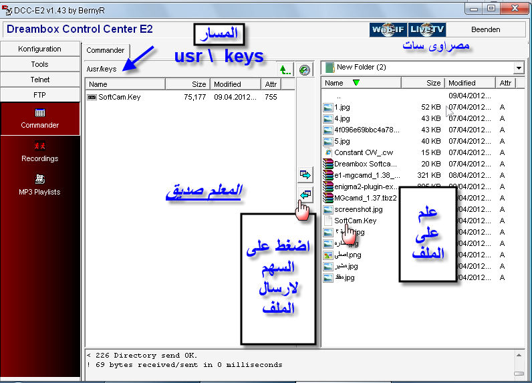Click the 321 KB size cell
The image size is (532, 383).
click(429, 175)
